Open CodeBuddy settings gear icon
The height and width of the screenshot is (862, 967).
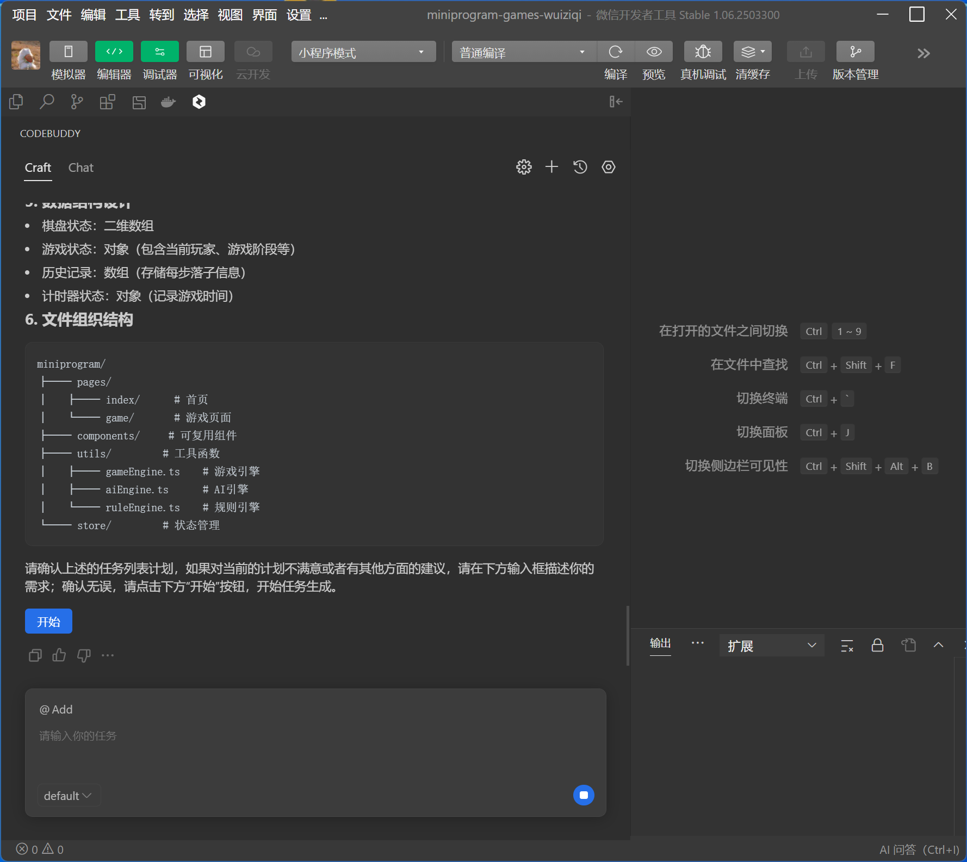pos(523,167)
